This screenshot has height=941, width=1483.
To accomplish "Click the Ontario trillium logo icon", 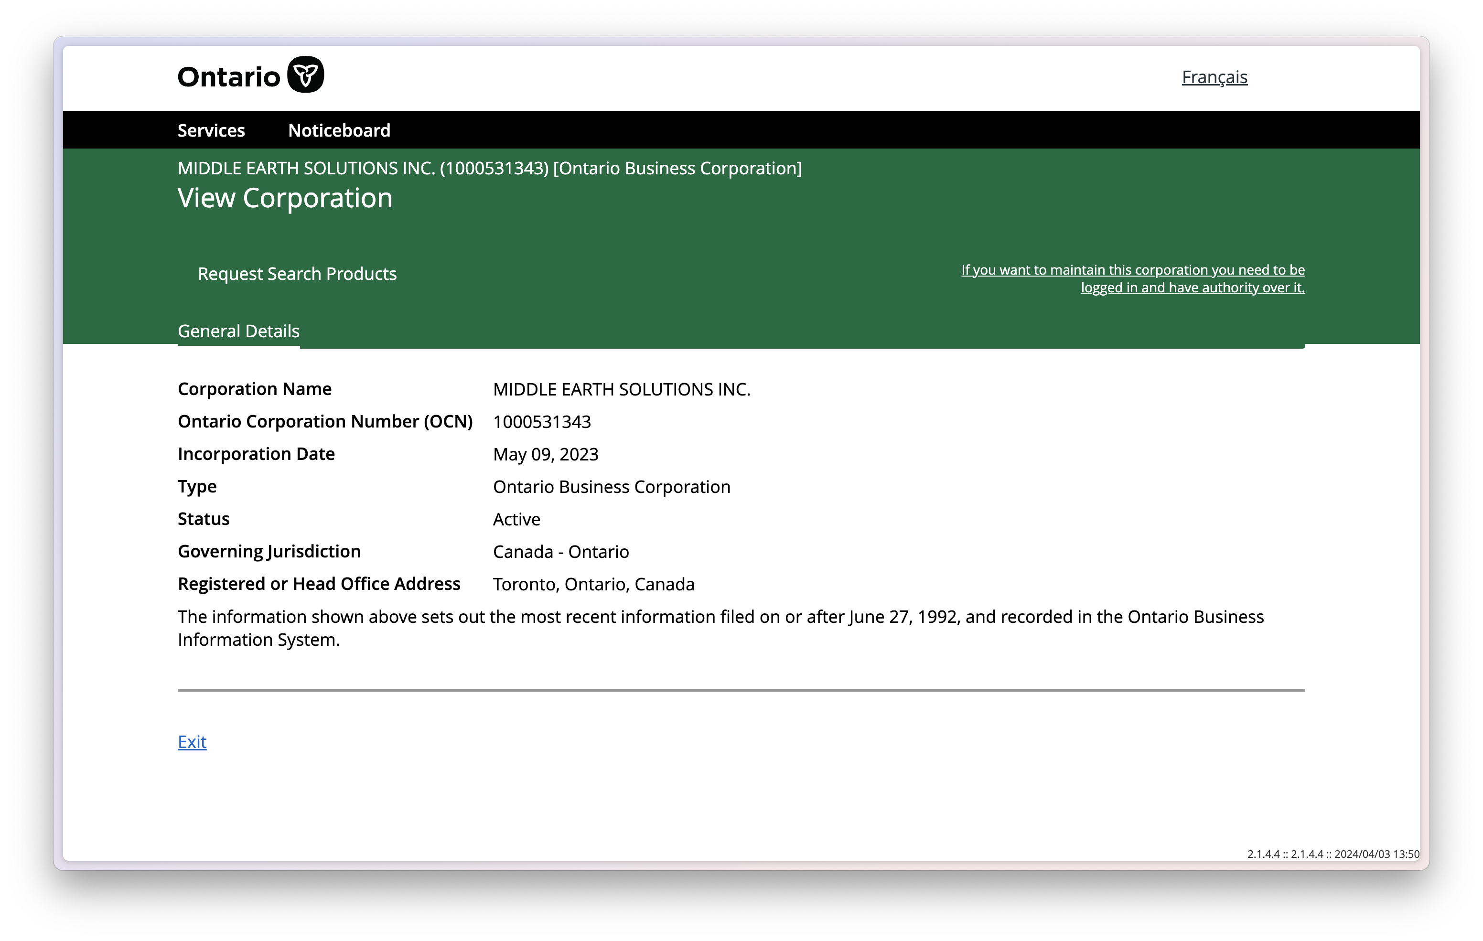I will click(x=305, y=75).
